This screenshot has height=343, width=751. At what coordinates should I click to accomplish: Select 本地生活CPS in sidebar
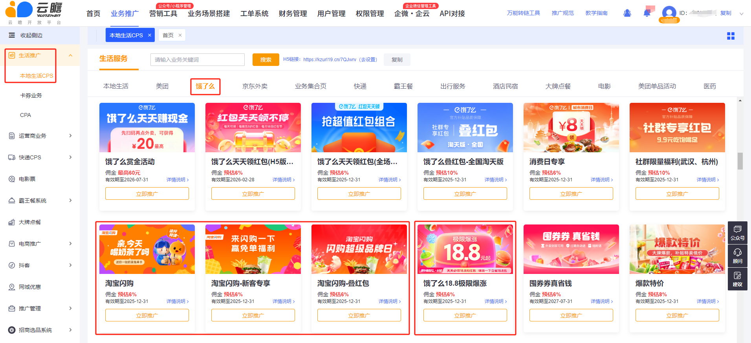[37, 76]
